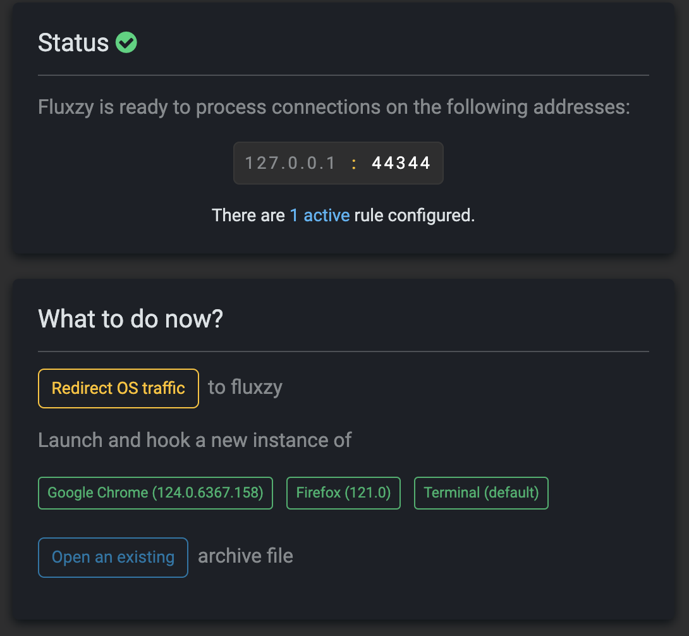Click the 'What to do now?' heading
689x636 pixels.
pos(130,319)
